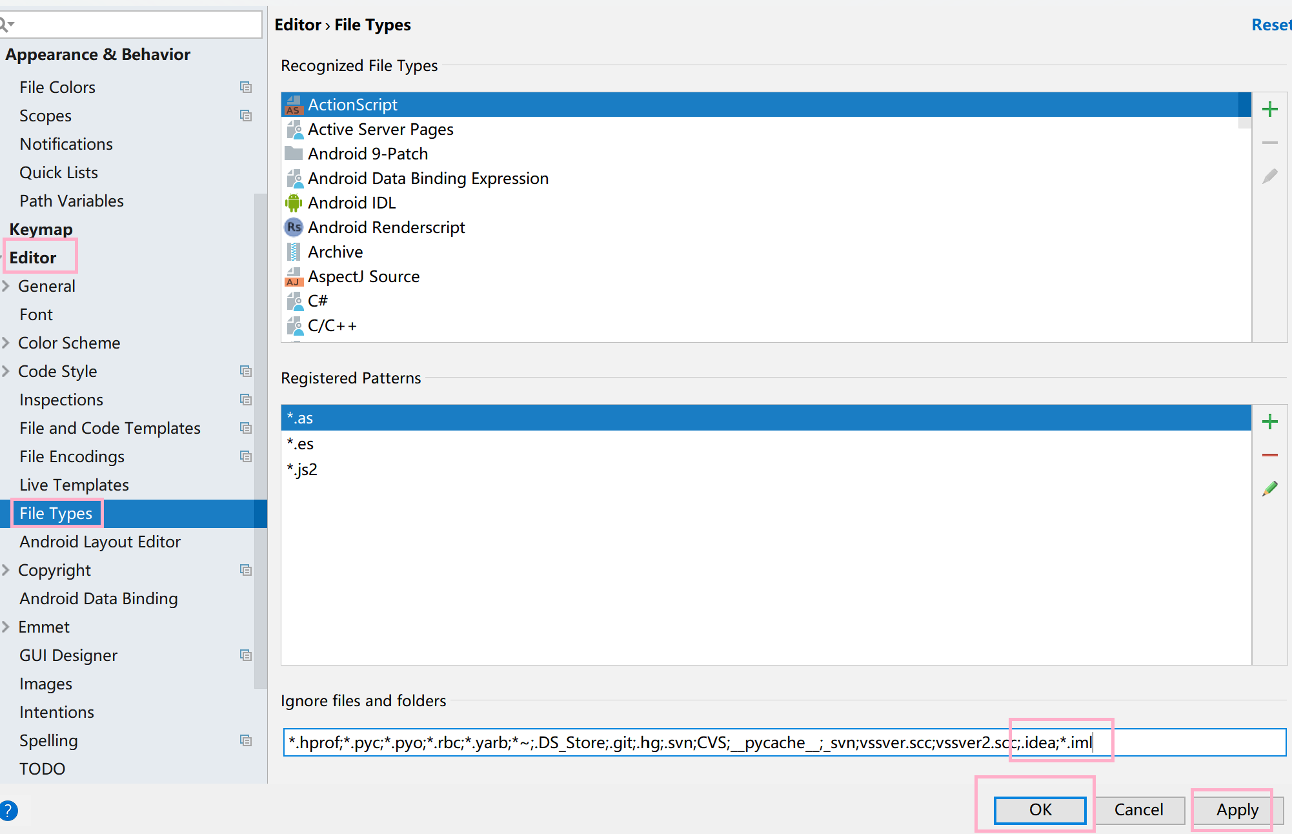Click the Android IDL robot icon
1292x834 pixels.
[x=294, y=203]
